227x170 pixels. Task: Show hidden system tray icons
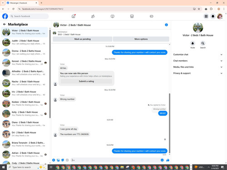(208, 167)
